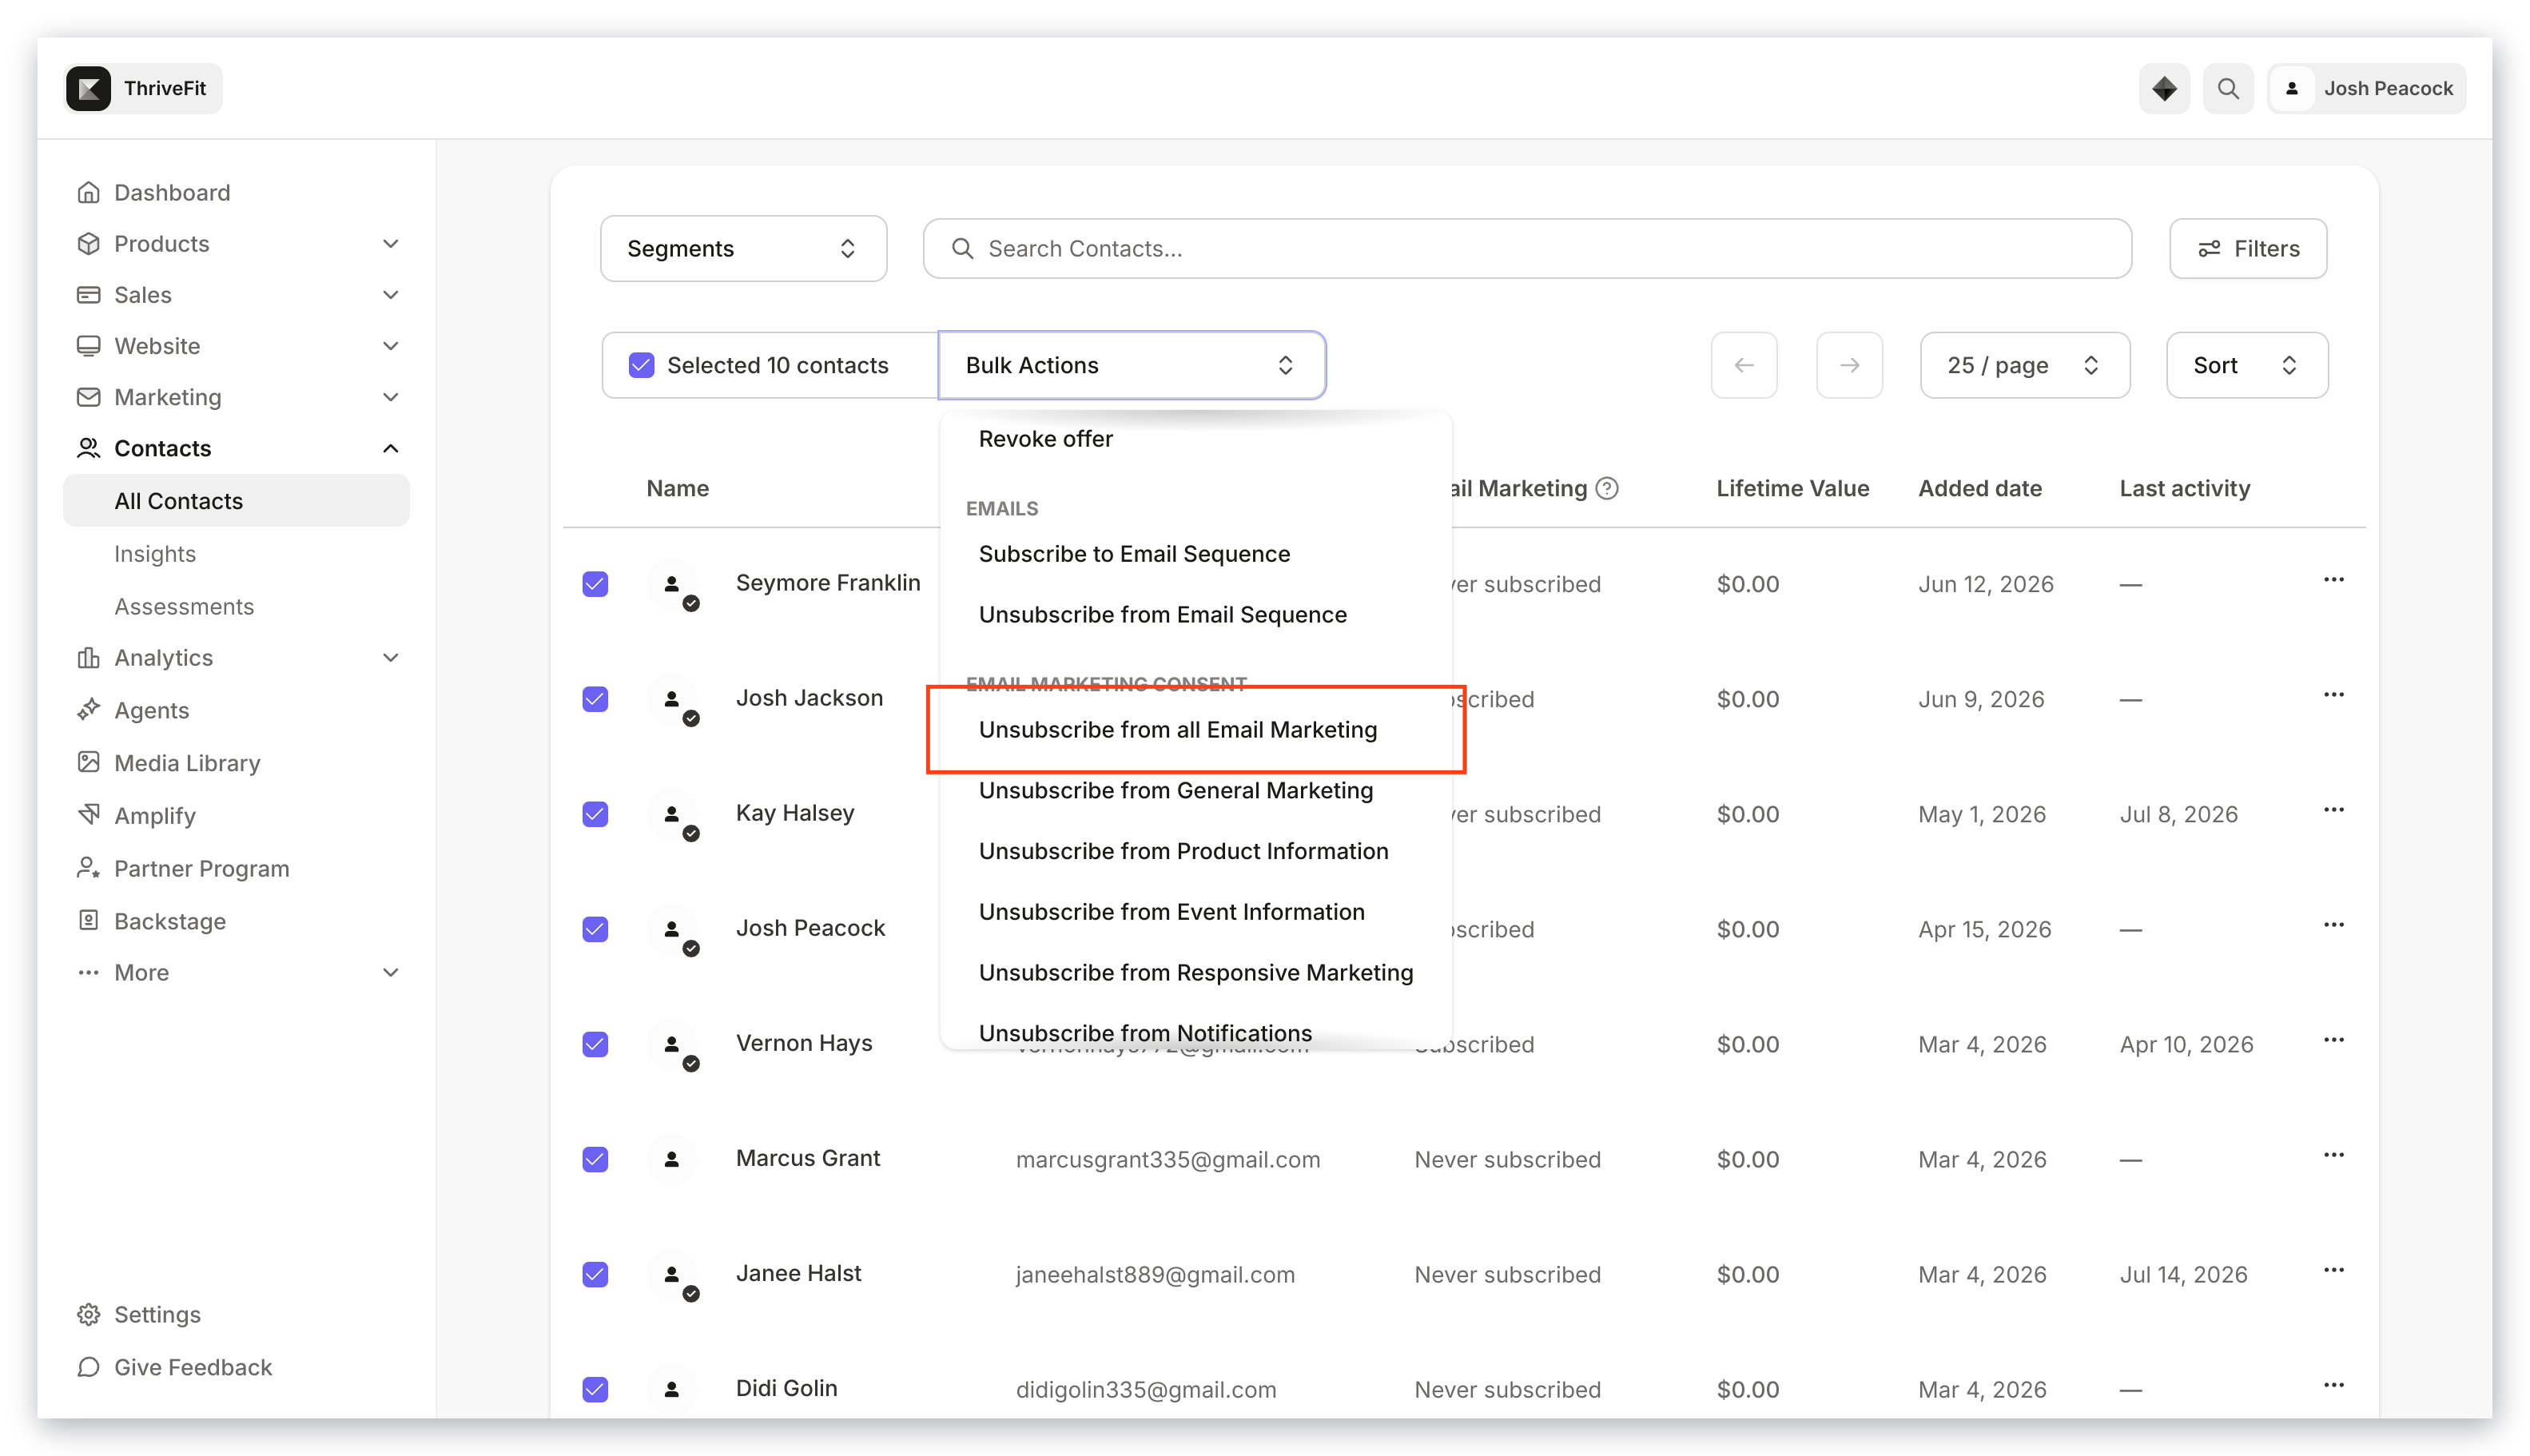Click the Media Library image icon

pos(88,762)
